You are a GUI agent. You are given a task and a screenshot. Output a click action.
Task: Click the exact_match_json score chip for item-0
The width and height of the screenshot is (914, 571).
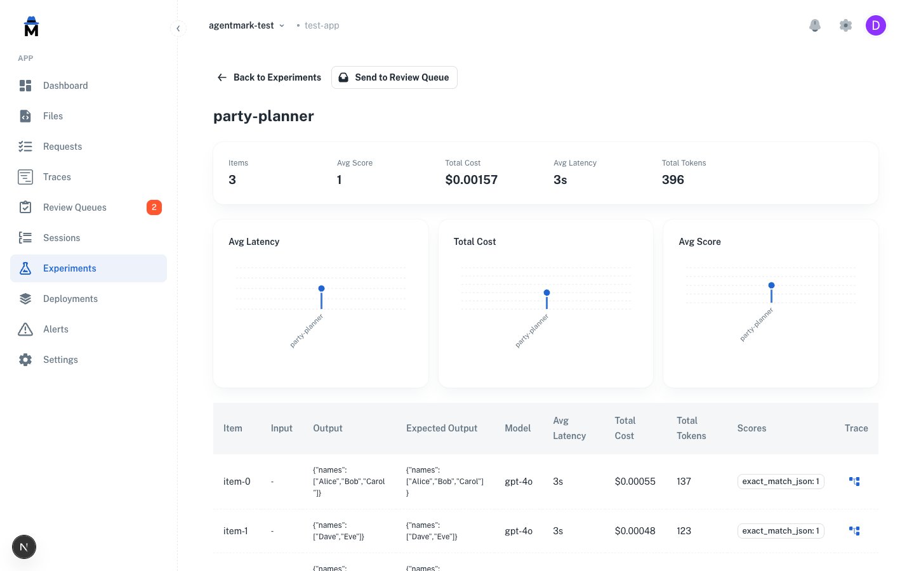[x=781, y=482]
